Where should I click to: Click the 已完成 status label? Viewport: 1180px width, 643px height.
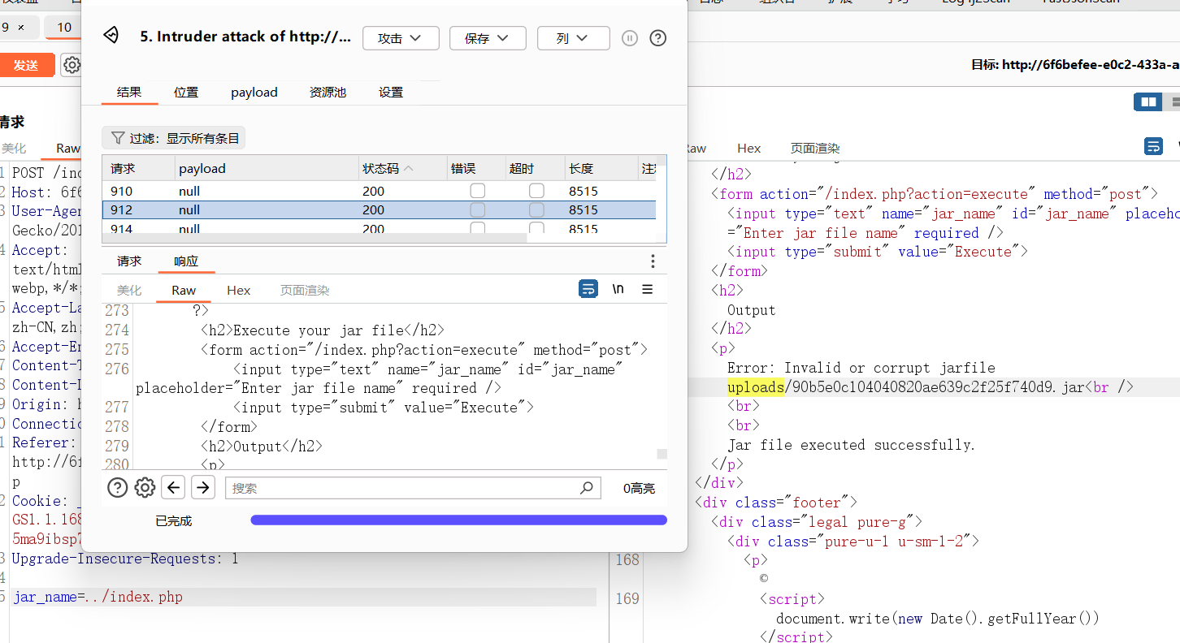(174, 520)
